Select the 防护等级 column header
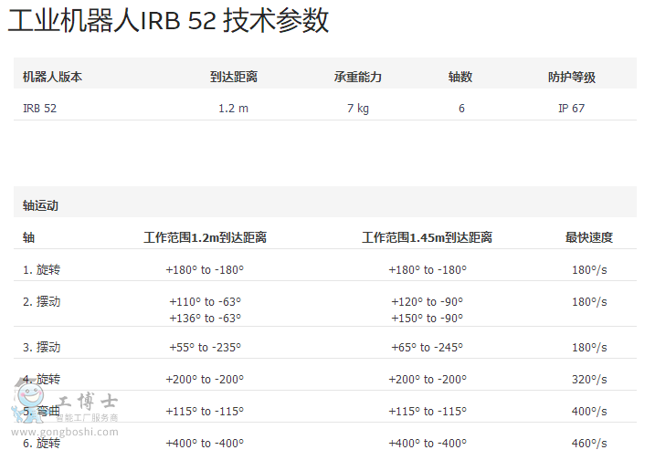Image resolution: width=655 pixels, height=450 pixels. pos(572,77)
